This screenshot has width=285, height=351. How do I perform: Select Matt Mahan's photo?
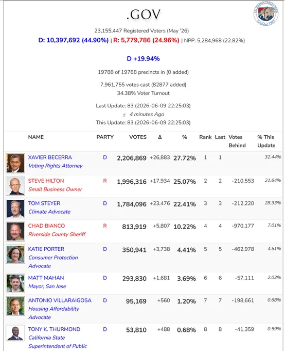click(x=15, y=283)
